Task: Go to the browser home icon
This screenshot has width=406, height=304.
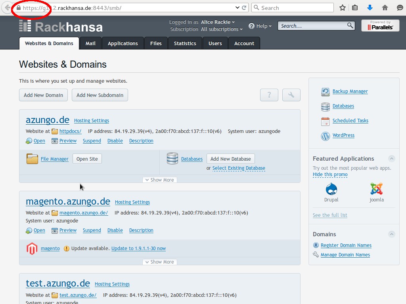Action: [385, 8]
